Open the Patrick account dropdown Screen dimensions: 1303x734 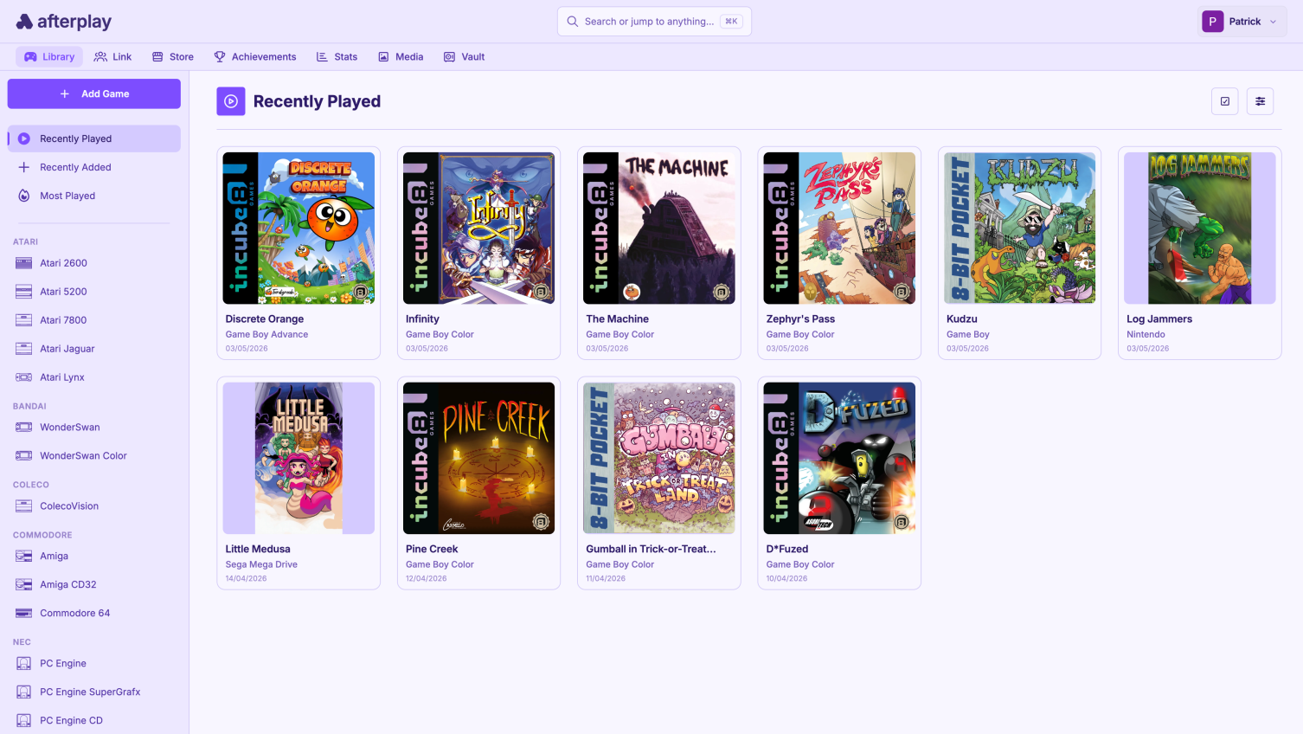(x=1242, y=22)
